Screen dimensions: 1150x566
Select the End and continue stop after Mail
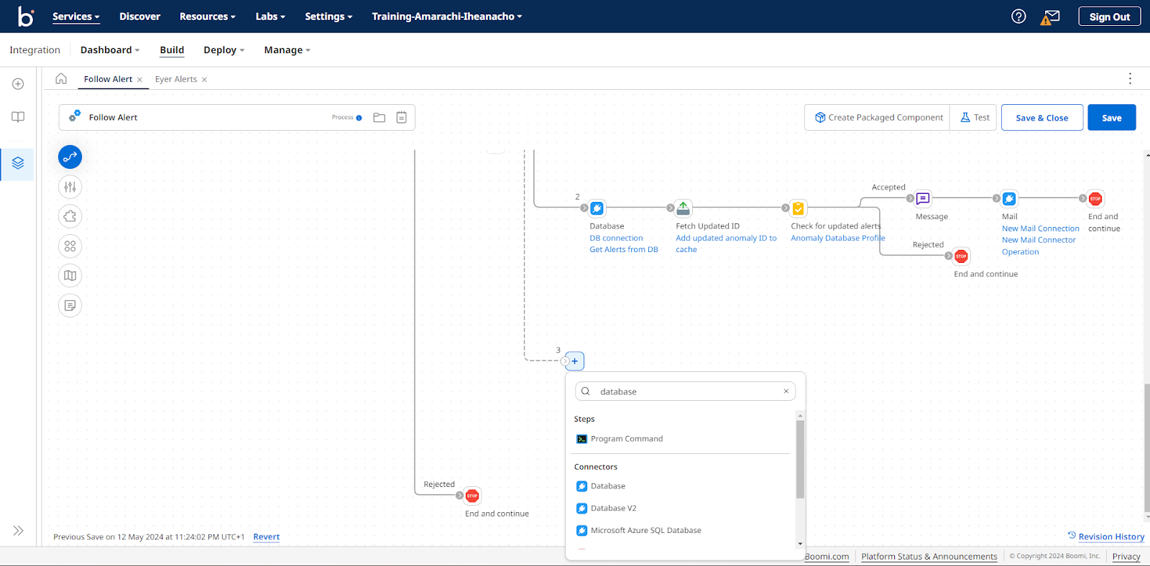tap(1095, 199)
